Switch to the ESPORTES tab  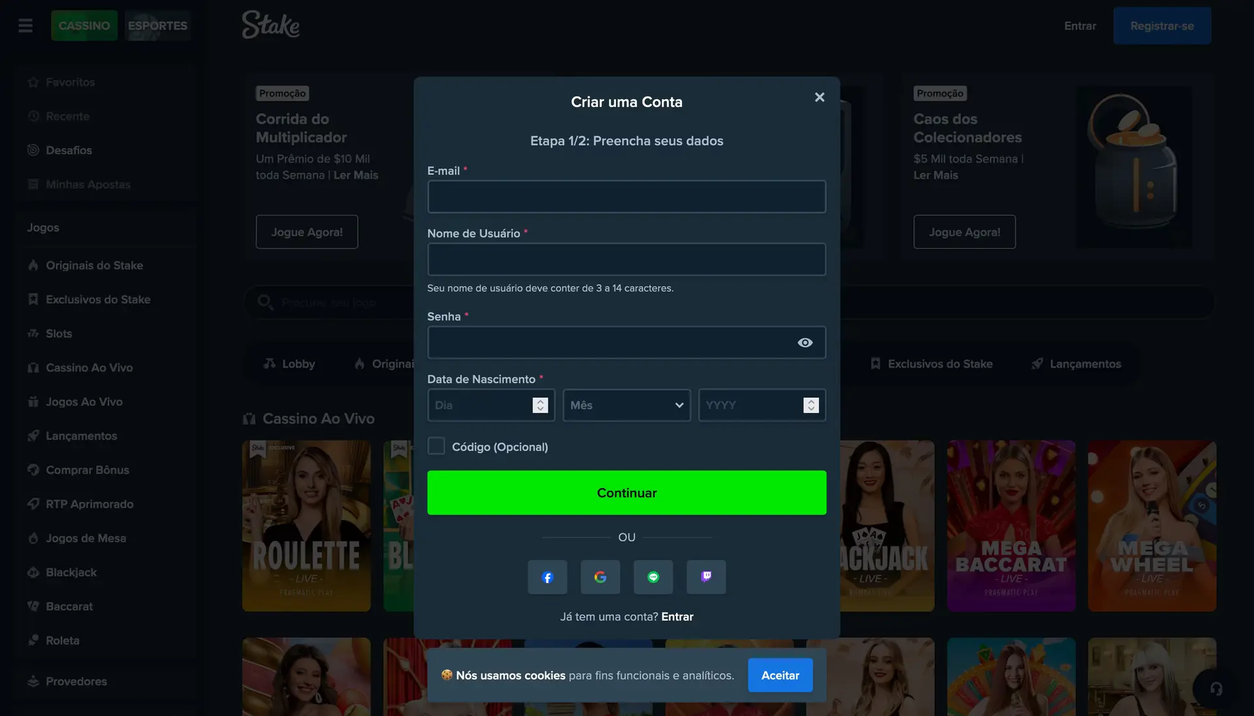tap(157, 25)
